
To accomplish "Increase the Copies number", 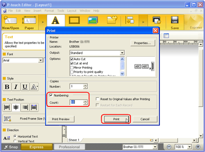I will pyautogui.click(x=85, y=85).
